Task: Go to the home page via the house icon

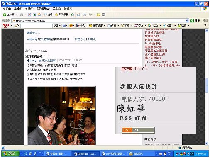Action: pos(39,15)
